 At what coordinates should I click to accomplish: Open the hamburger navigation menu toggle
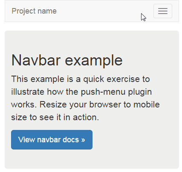coord(163,11)
